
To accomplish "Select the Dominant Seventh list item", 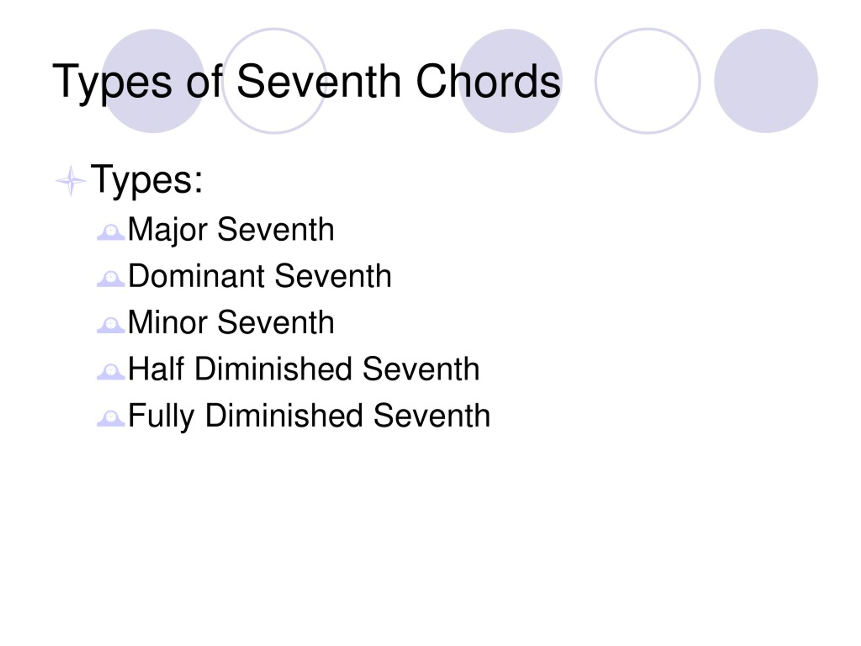I will (260, 276).
